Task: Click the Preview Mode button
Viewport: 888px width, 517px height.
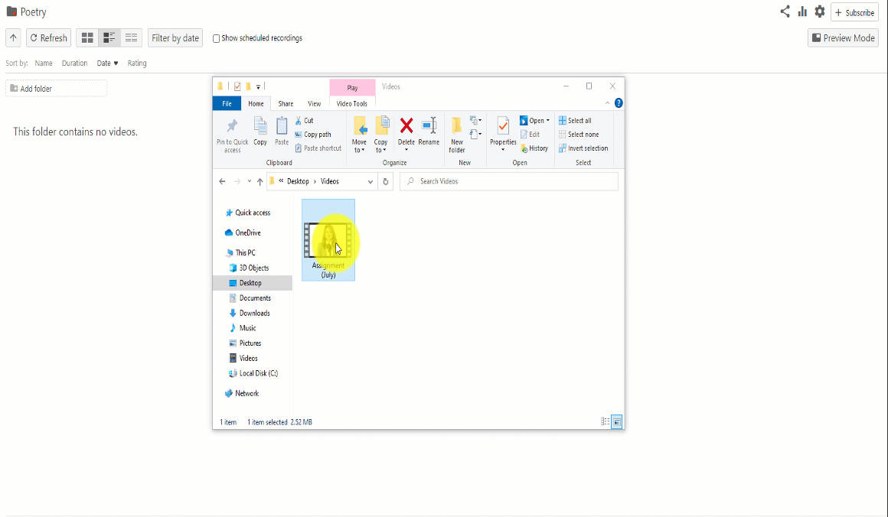Action: (843, 37)
